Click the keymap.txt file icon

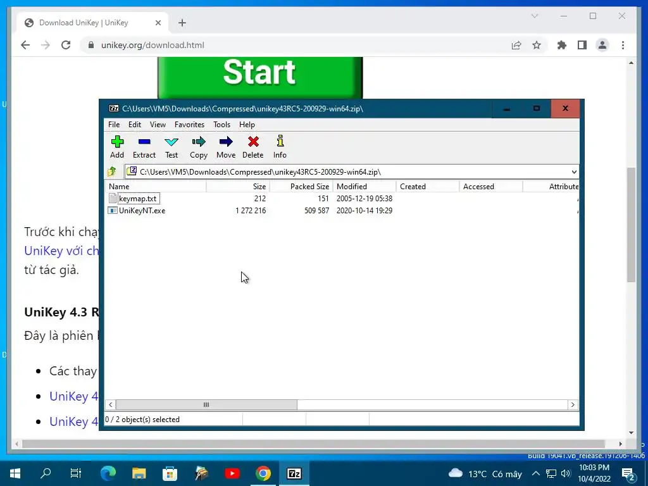[x=113, y=198]
